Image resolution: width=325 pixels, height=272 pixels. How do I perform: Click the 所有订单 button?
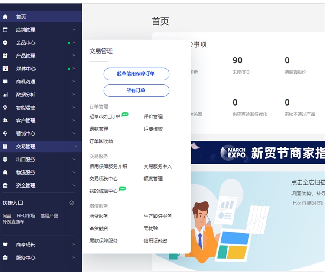[136, 90]
